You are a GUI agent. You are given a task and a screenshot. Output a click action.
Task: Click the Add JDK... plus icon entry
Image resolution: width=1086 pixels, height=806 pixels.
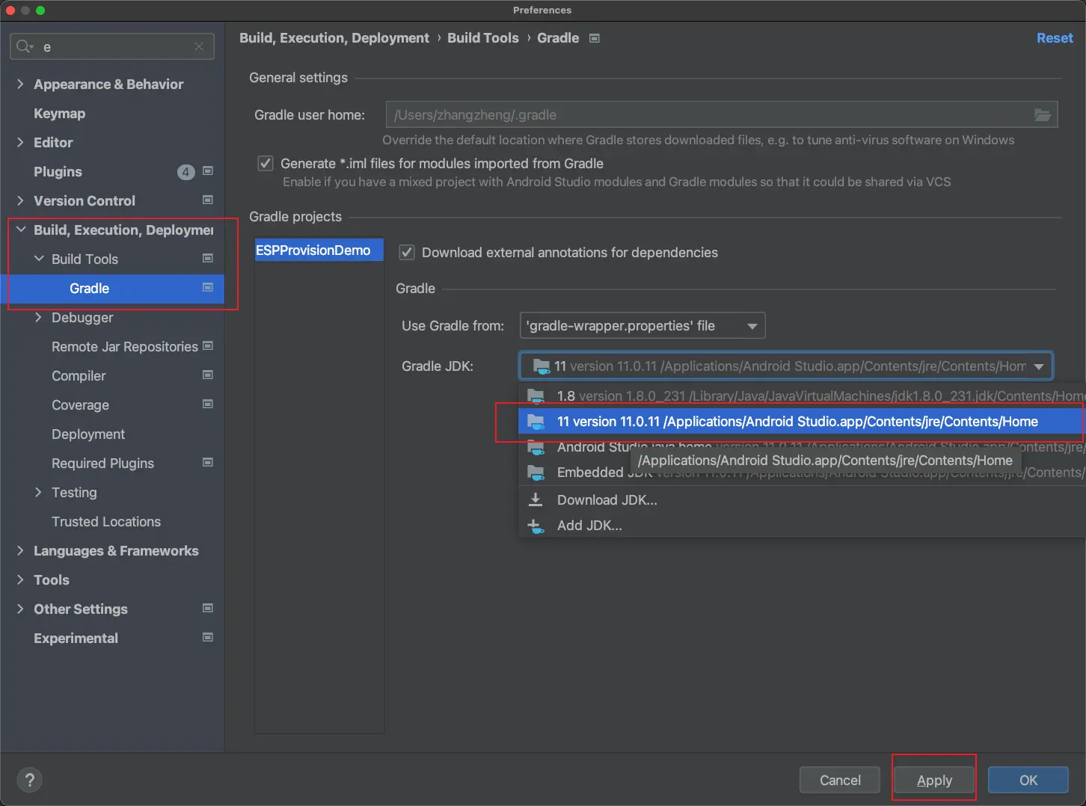tap(536, 526)
